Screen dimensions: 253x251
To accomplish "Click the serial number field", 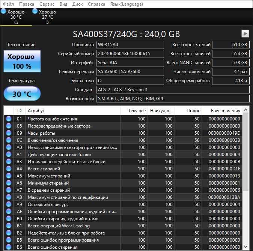I will 130,54.
